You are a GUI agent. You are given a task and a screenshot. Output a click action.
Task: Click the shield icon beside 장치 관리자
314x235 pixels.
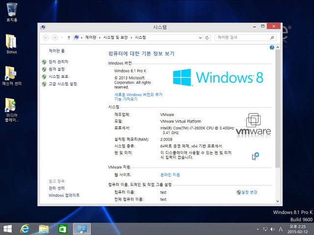[44, 62]
